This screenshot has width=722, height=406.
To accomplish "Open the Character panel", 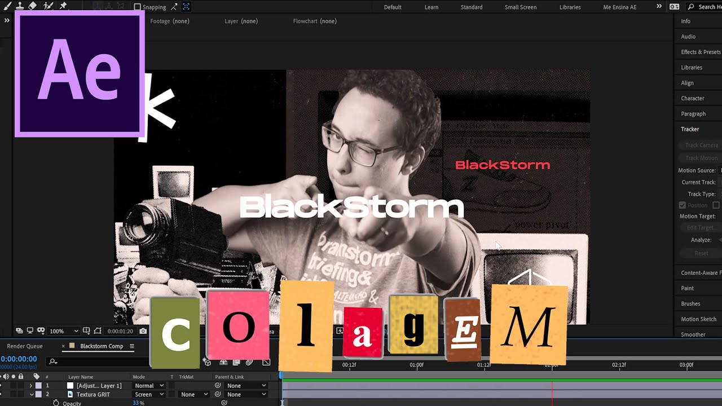I will point(693,98).
